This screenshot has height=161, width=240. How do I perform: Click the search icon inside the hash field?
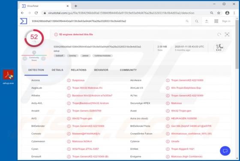coord(187,21)
